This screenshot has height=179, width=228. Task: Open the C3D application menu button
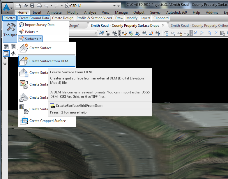pyautogui.click(x=7, y=8)
